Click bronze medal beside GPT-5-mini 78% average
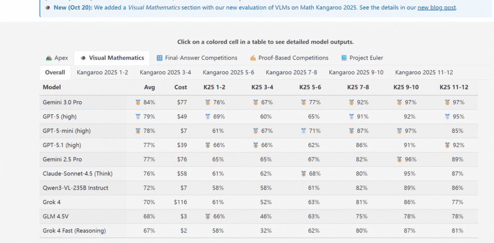Viewport: 494px width, 243px height. click(x=138, y=131)
